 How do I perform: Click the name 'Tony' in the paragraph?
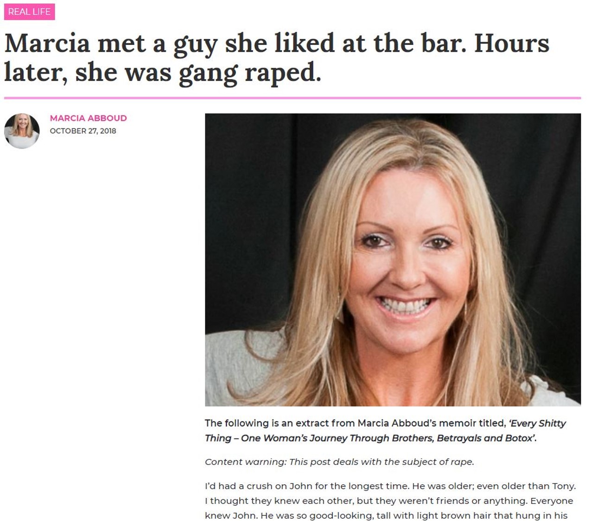click(x=563, y=486)
